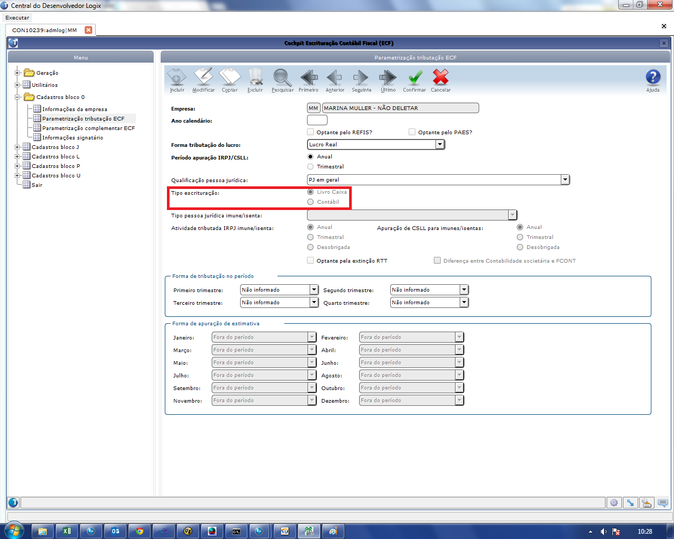Select Contábil for Tipo escrituração
This screenshot has height=539, width=674.
(311, 202)
